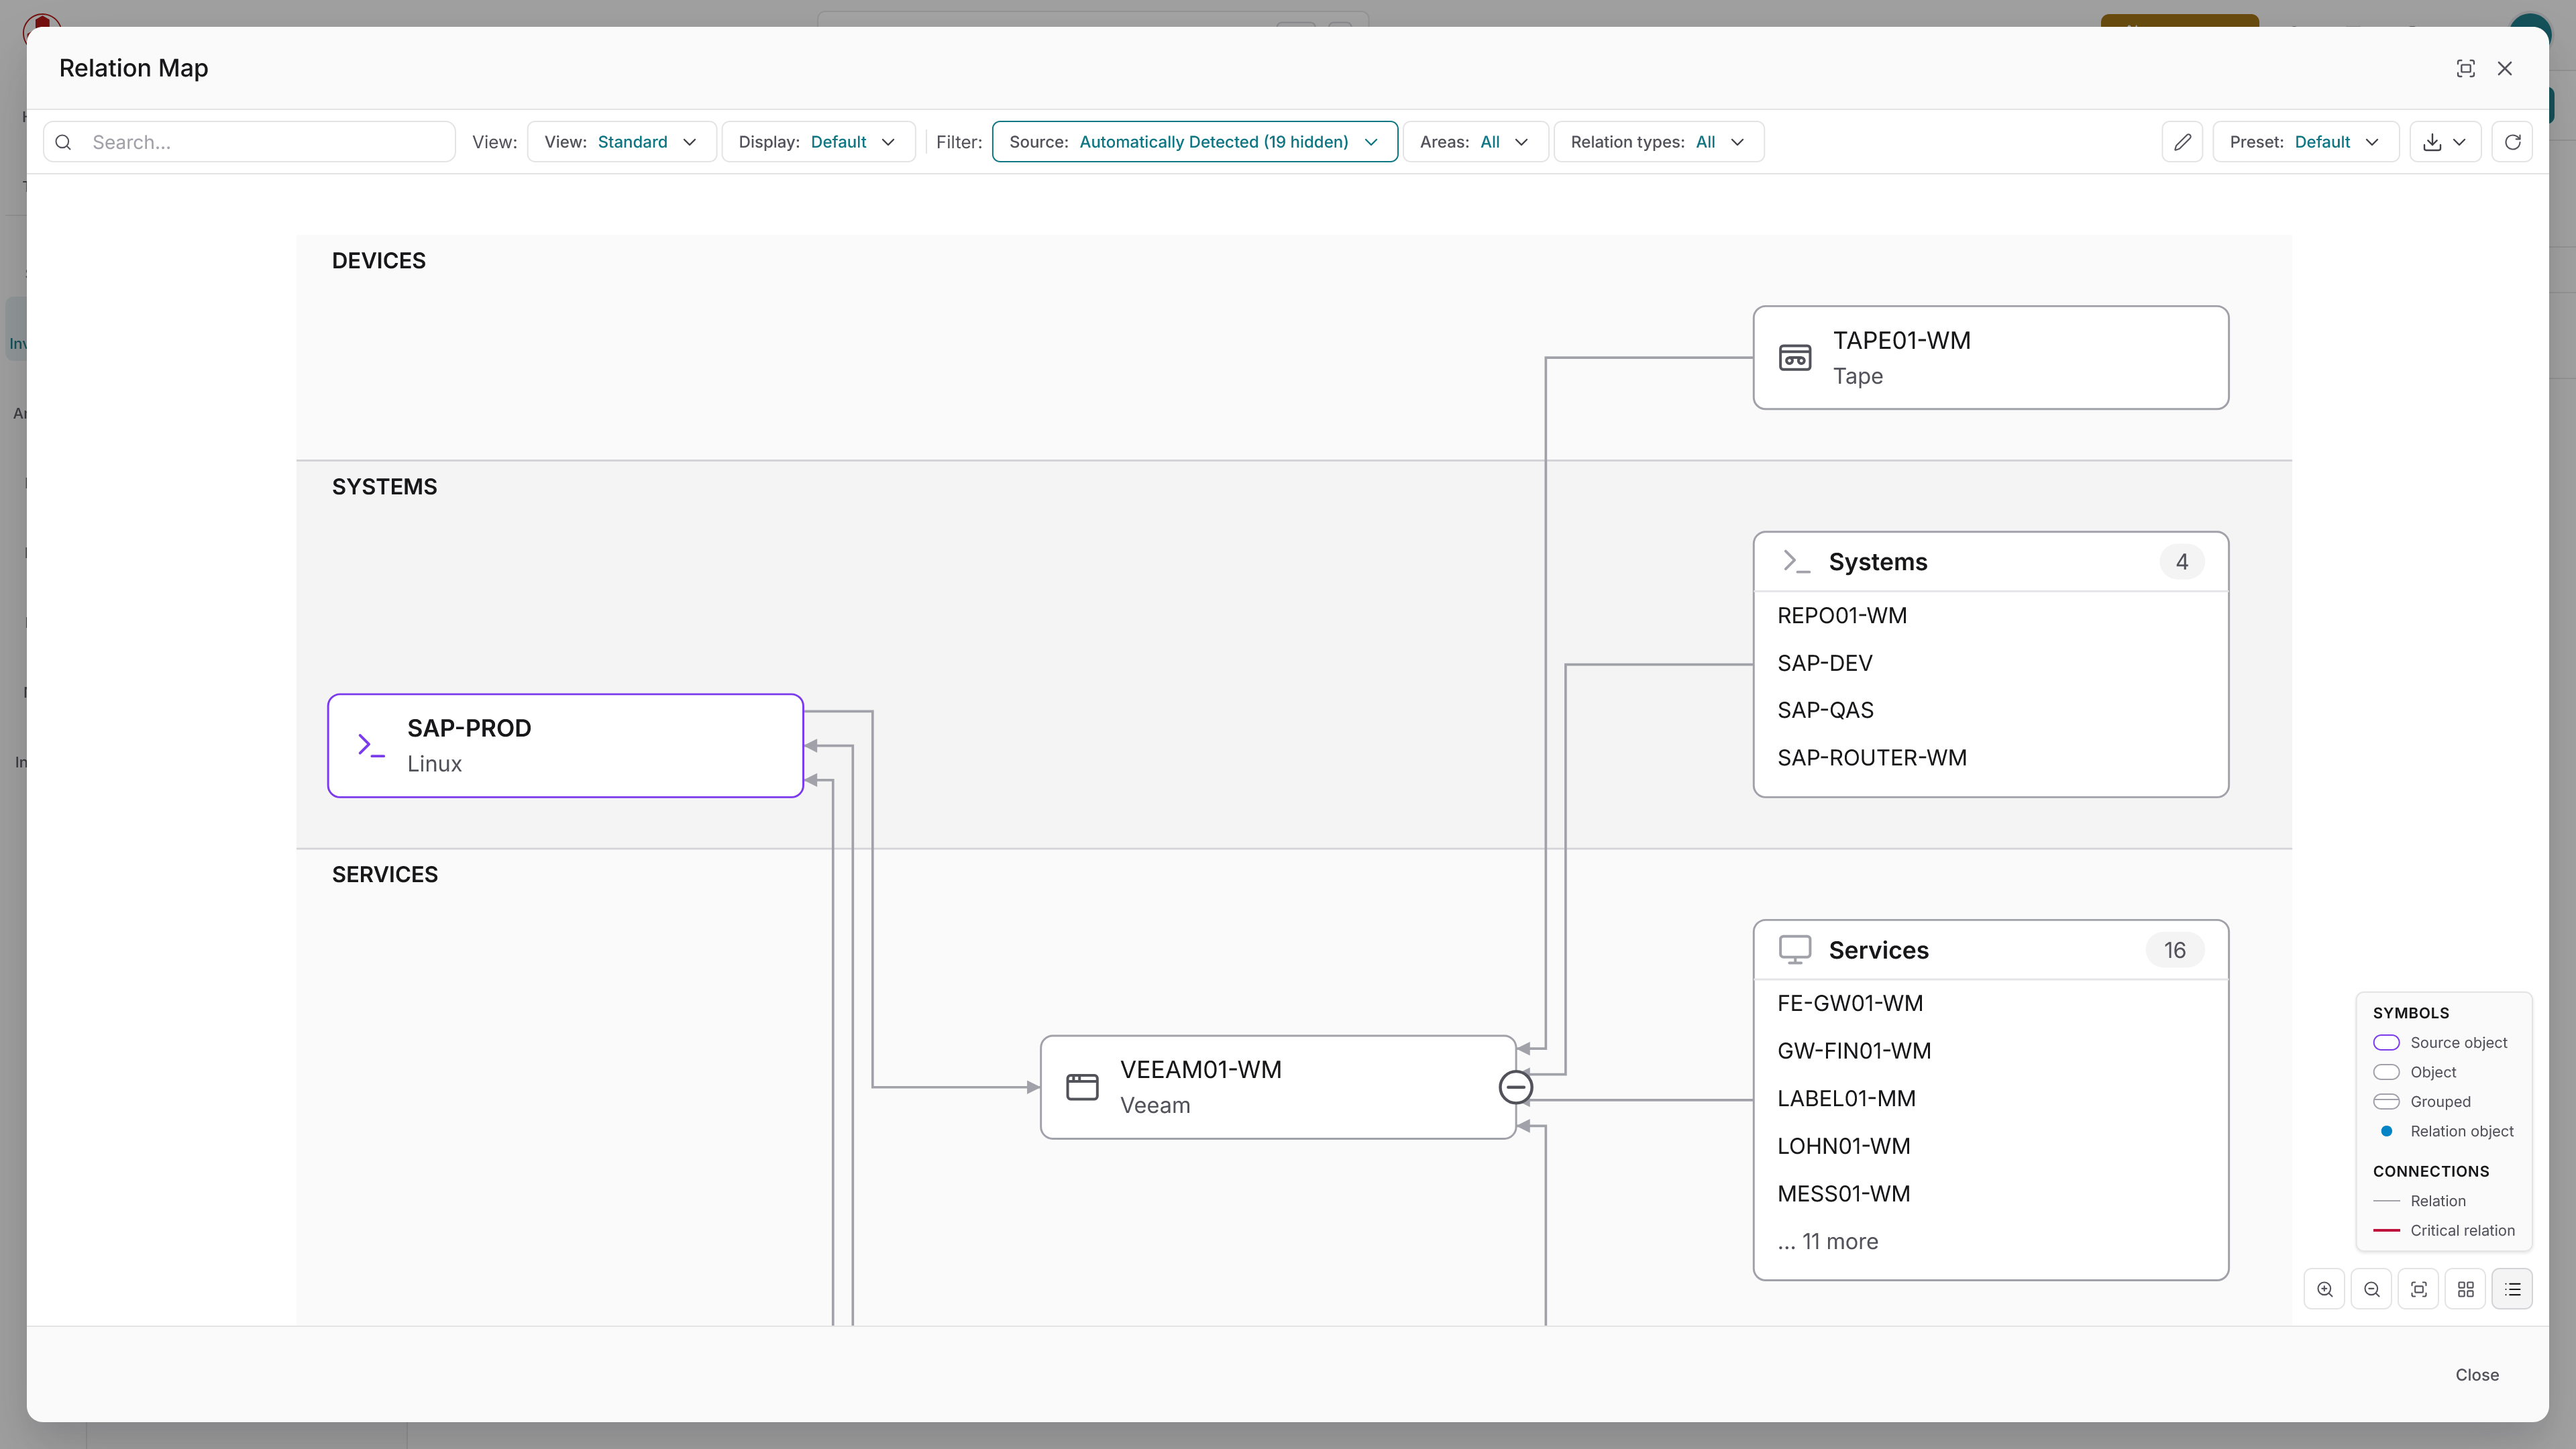Viewport: 2576px width, 1449px height.
Task: Zoom in on the relation map
Action: click(x=2324, y=1289)
